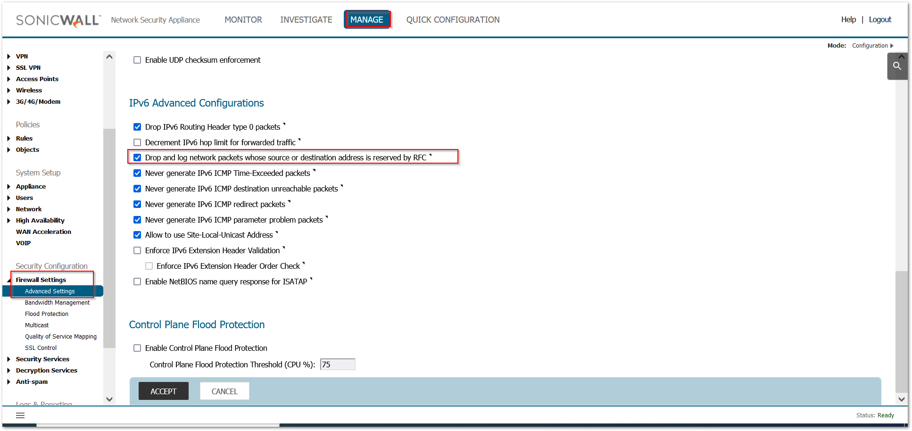This screenshot has height=431, width=912.
Task: Check Decrement IPv6 hop limit for forwarded traffic
Action: [137, 142]
